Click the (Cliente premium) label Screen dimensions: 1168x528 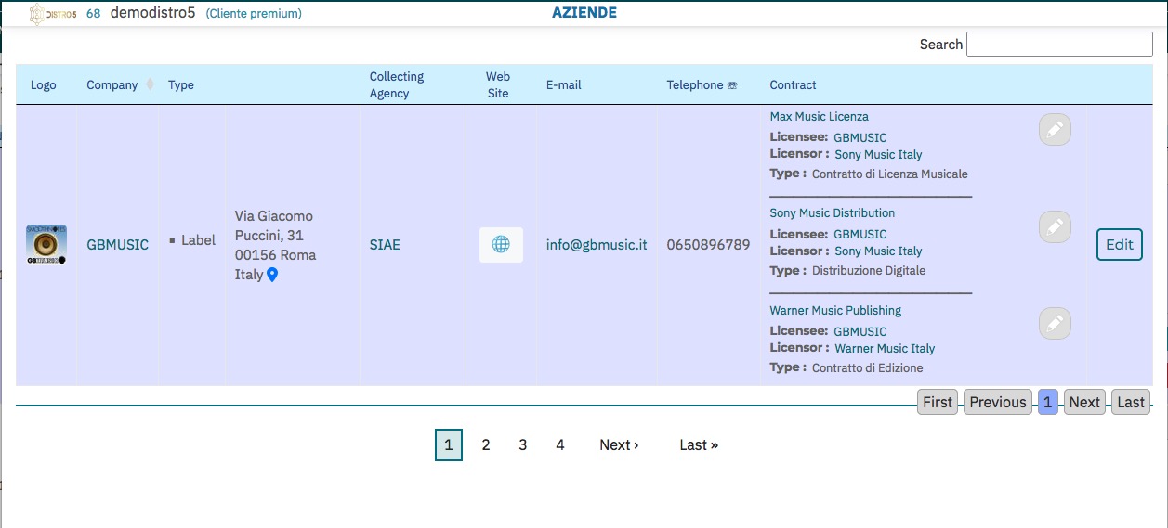(x=254, y=14)
